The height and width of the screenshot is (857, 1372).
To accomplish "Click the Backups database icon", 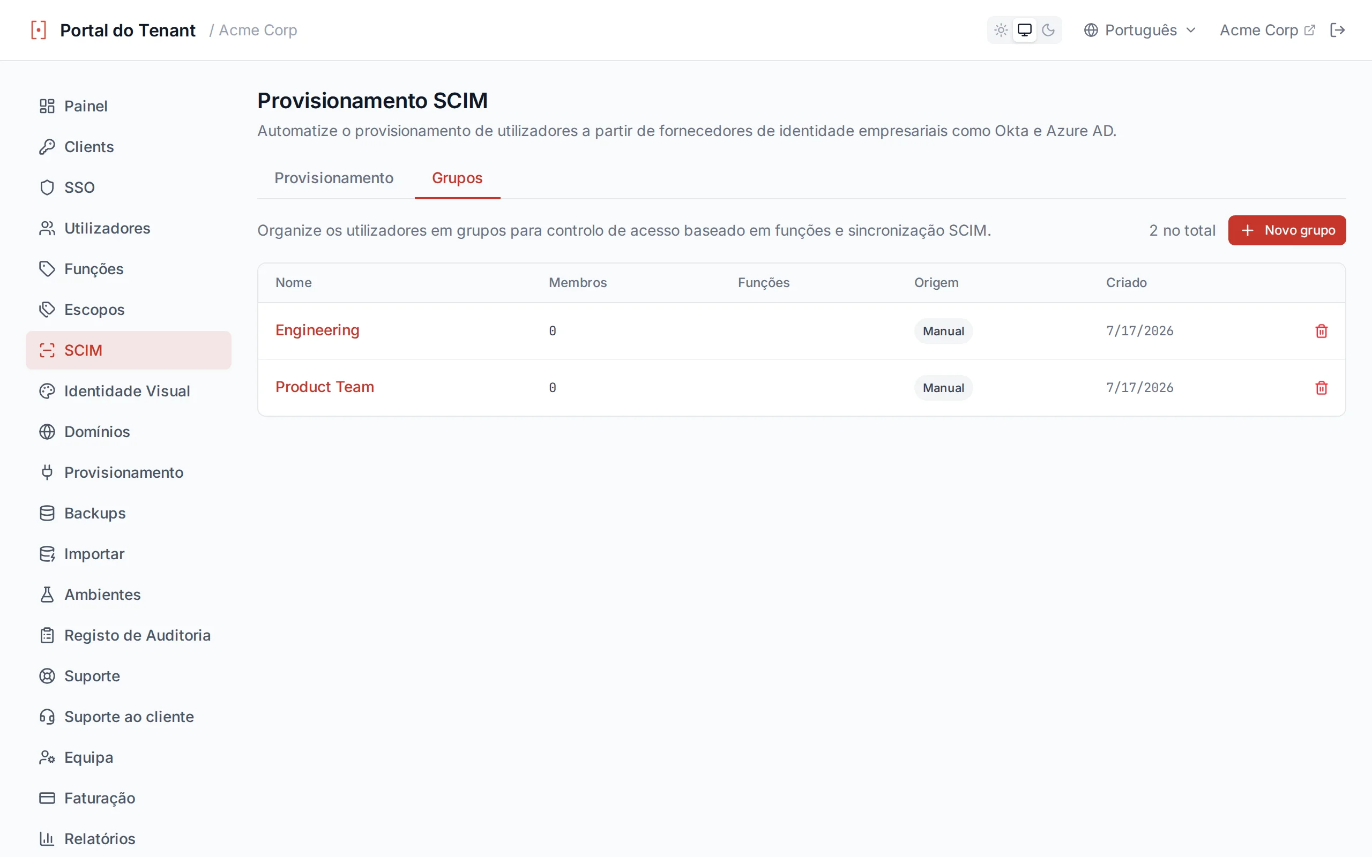I will [x=47, y=513].
